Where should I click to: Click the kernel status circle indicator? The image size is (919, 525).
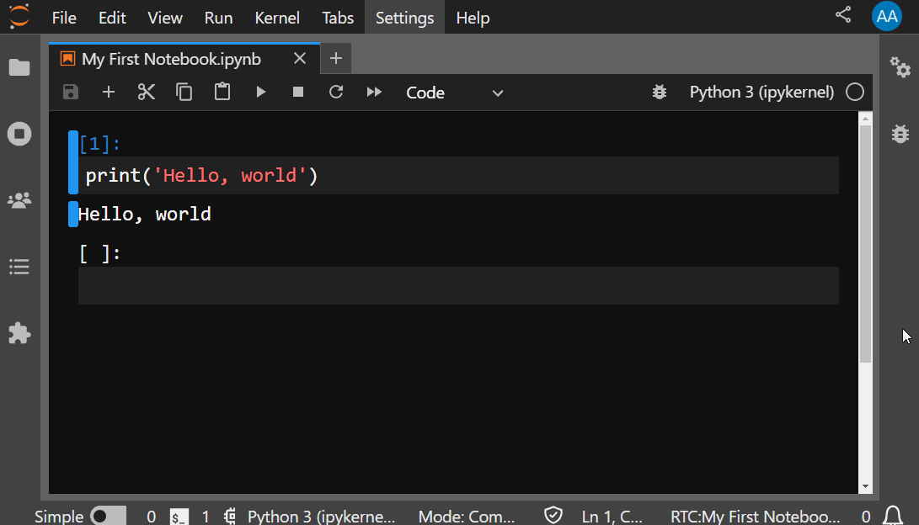coord(854,92)
